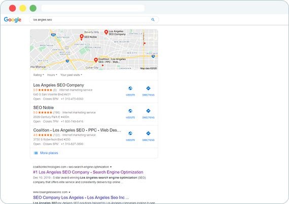The image size is (289, 204).
Task: Select SEO Noble map pin
Action: (x=82, y=37)
